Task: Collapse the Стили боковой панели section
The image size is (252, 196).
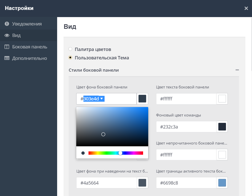Action: 237,70
